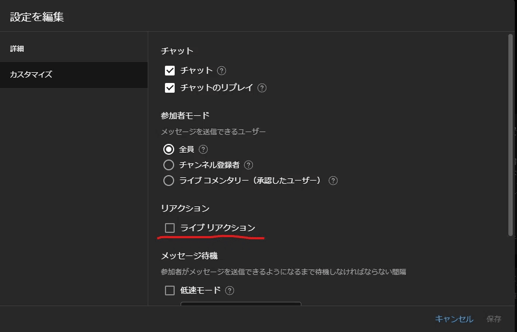Viewport: 517px width, 332px height.
Task: Open help icon beside ライブ コメンタリー option
Action: tap(333, 181)
